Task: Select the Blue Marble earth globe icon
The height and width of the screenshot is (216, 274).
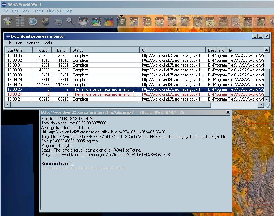Action: [45, 22]
